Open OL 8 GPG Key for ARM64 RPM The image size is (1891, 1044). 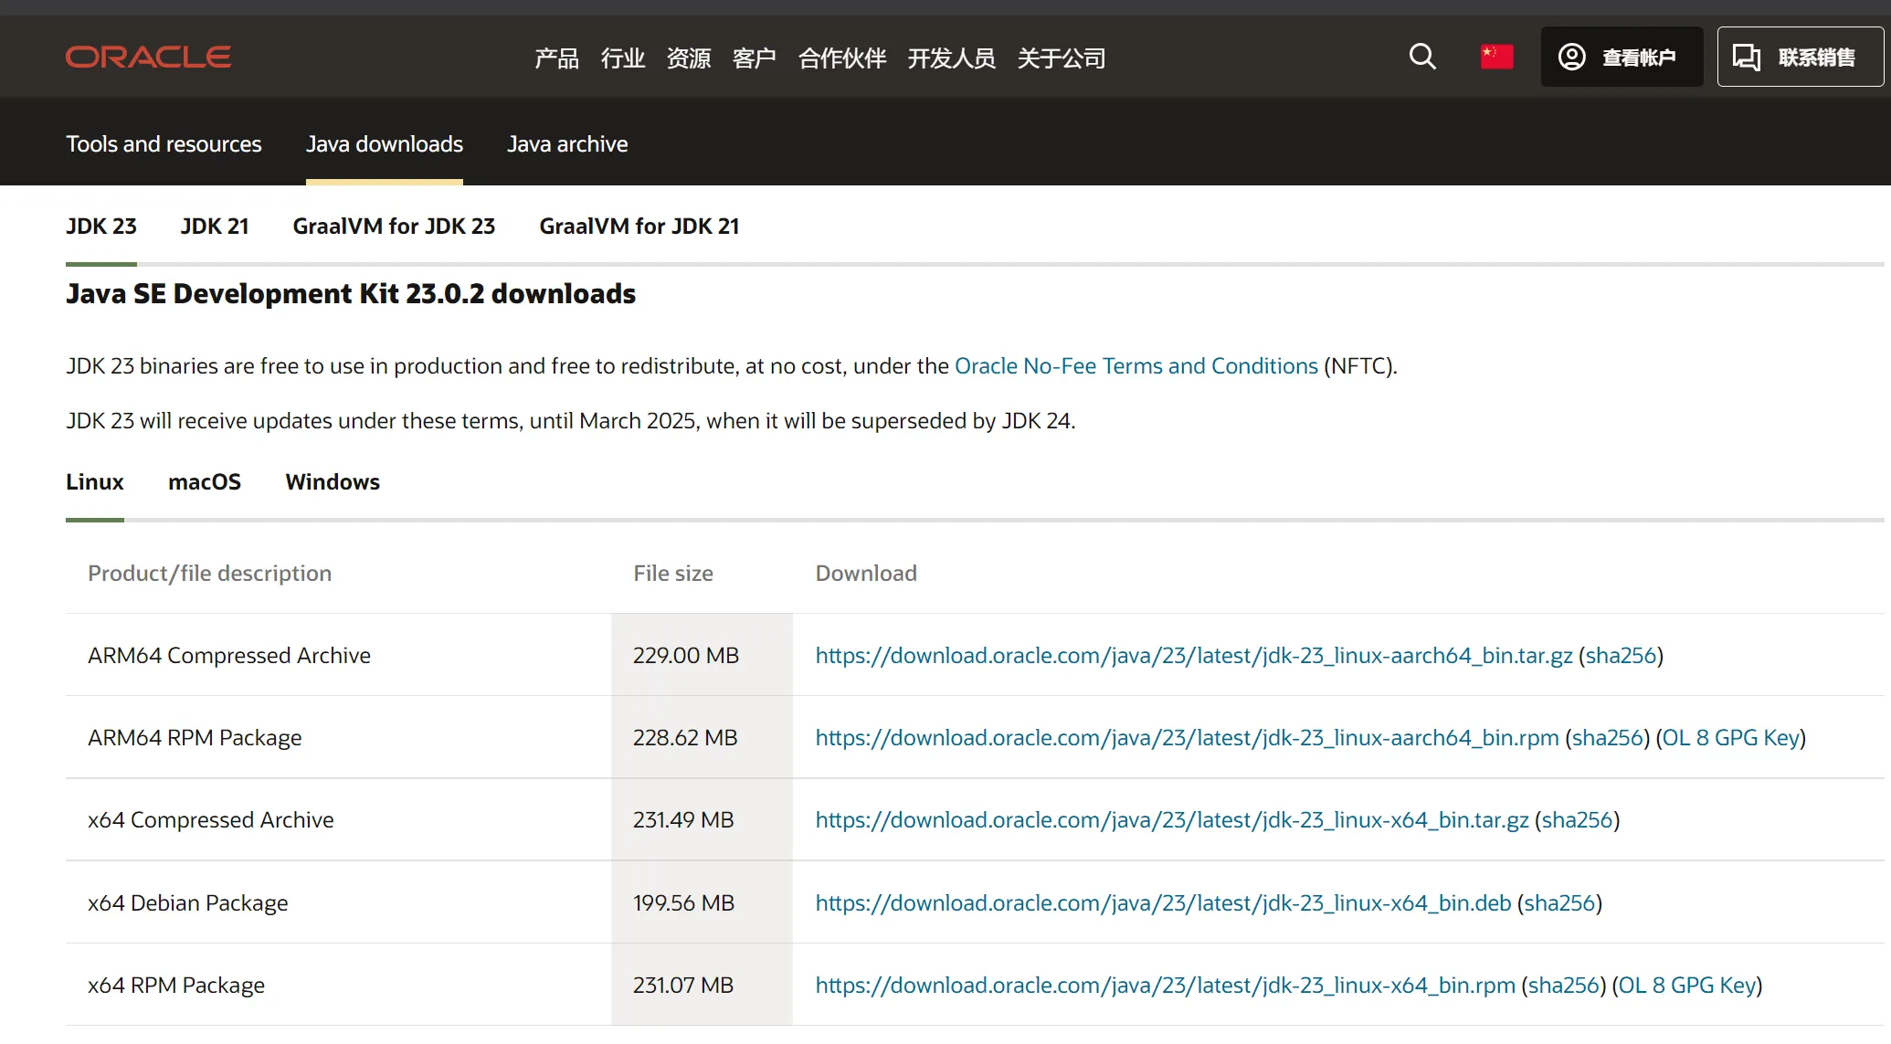click(x=1731, y=738)
